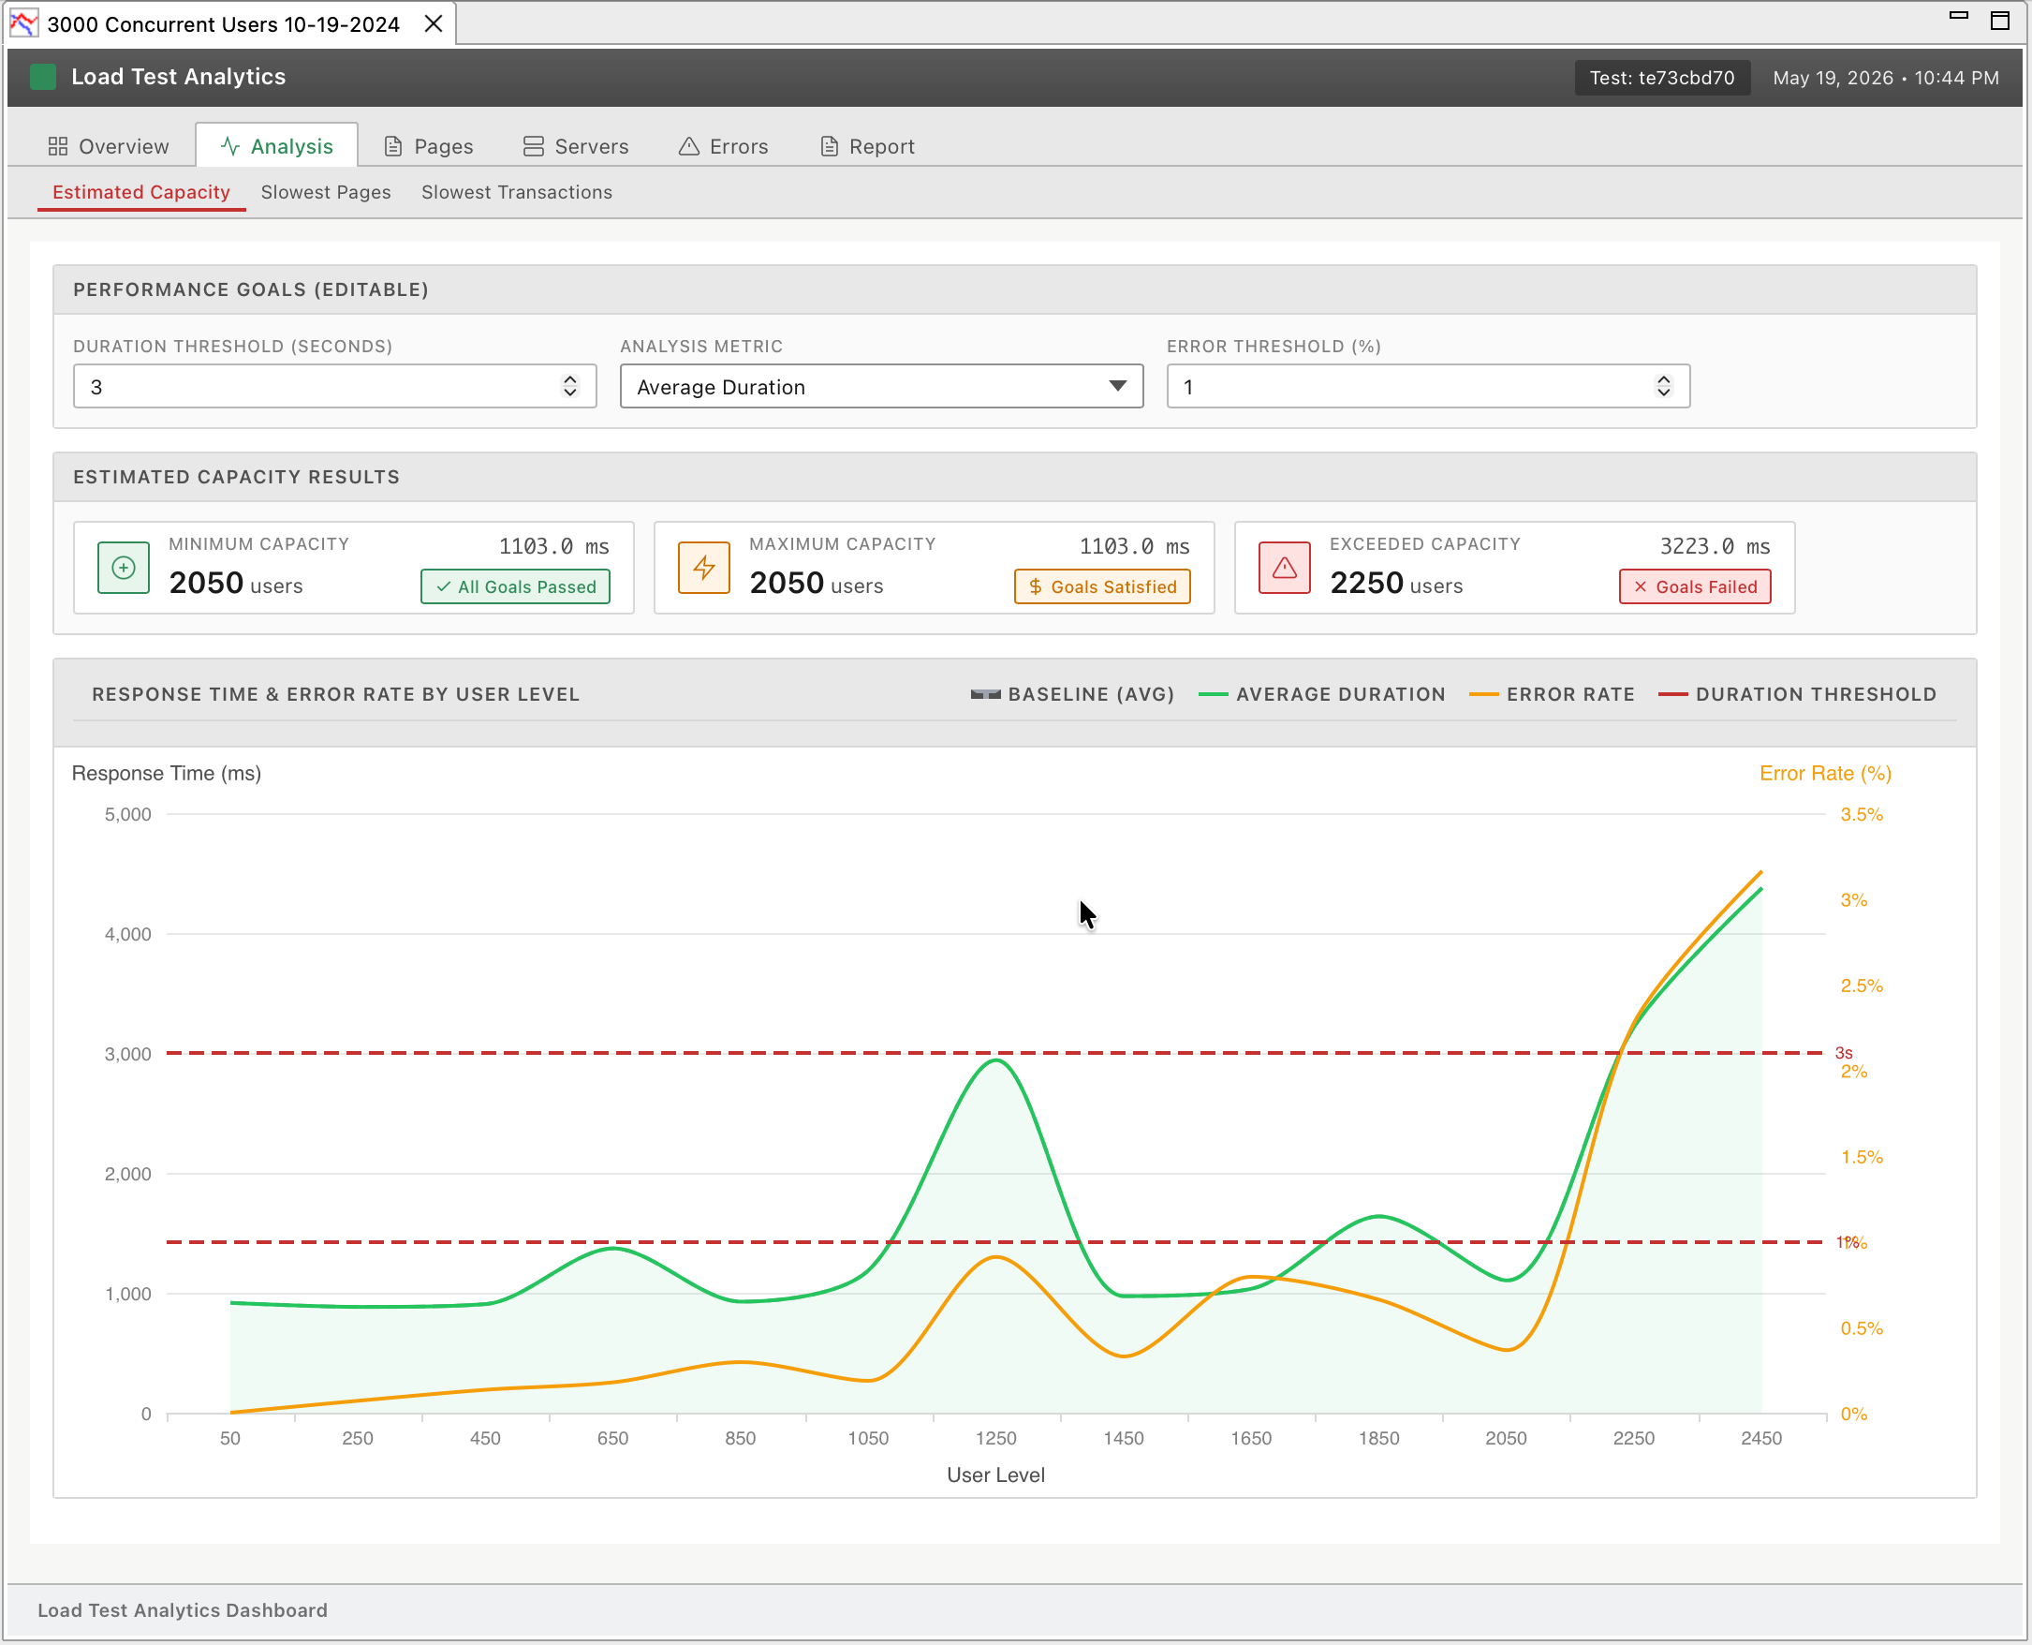Click the Duration Threshold stepper arrows
The width and height of the screenshot is (2032, 1645).
pos(569,387)
